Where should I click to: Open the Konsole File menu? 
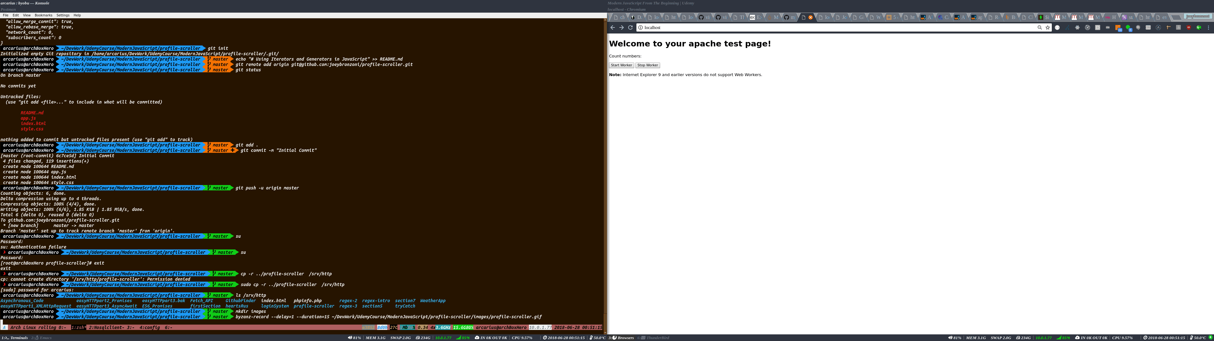(6, 15)
